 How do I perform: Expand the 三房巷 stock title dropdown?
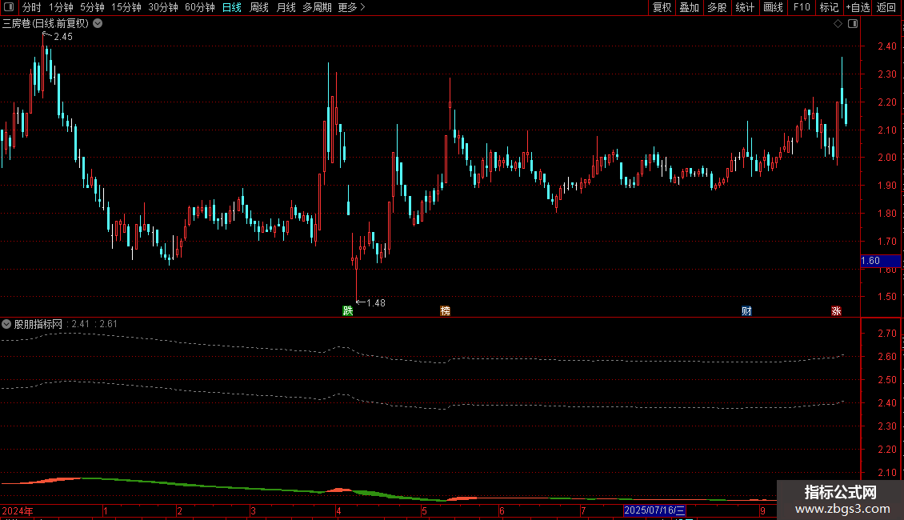98,24
